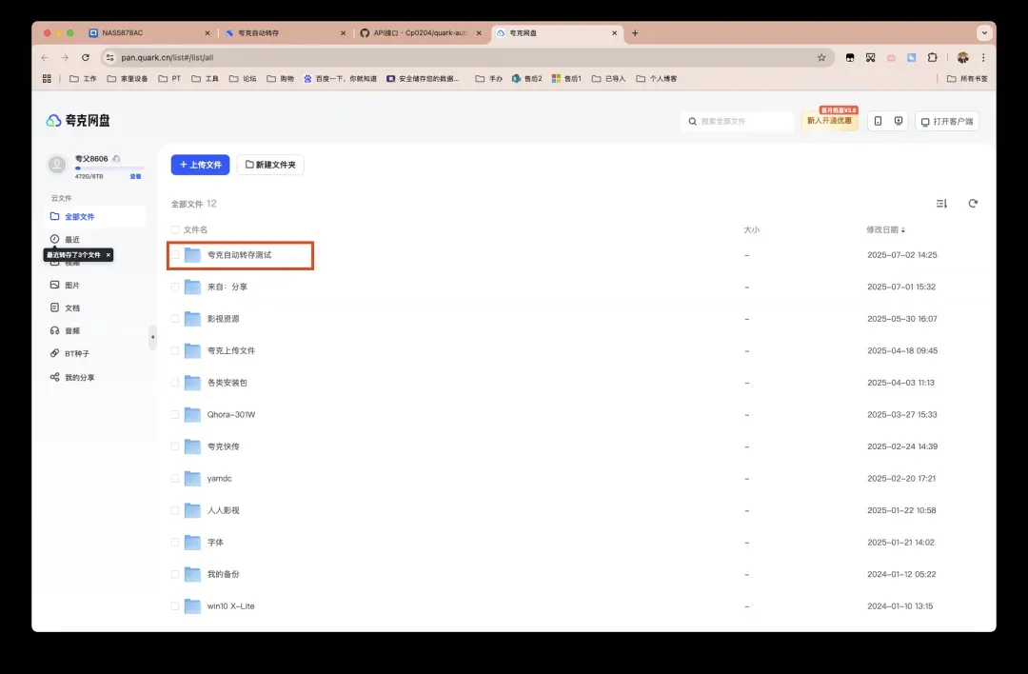Click the list sort order icon
Screen dimensions: 1028x674
click(x=942, y=204)
